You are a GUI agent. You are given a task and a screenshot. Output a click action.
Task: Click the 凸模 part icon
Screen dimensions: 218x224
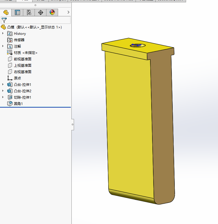tap(3, 27)
